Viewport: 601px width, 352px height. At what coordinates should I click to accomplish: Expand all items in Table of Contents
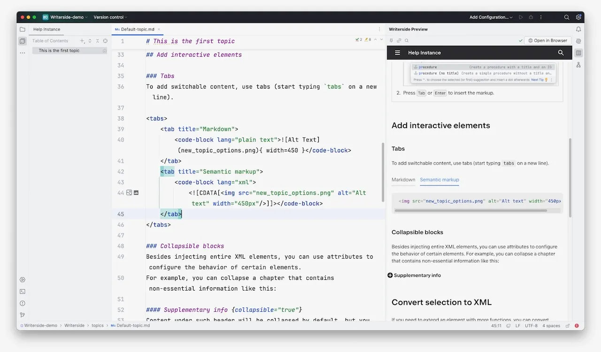90,41
